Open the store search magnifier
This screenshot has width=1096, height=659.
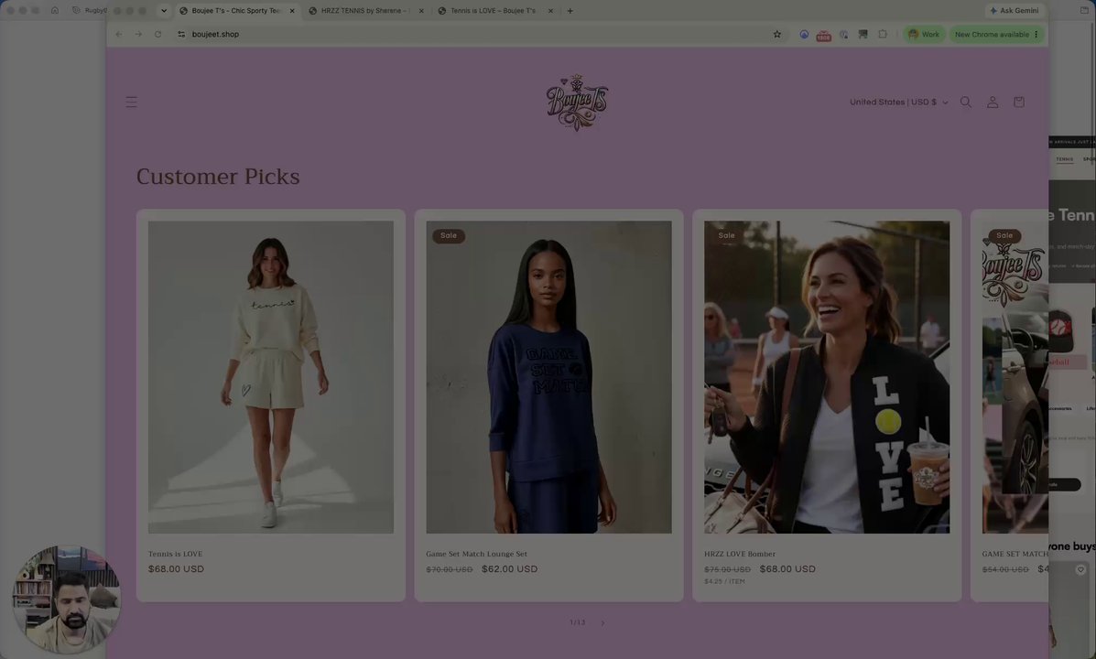click(965, 102)
